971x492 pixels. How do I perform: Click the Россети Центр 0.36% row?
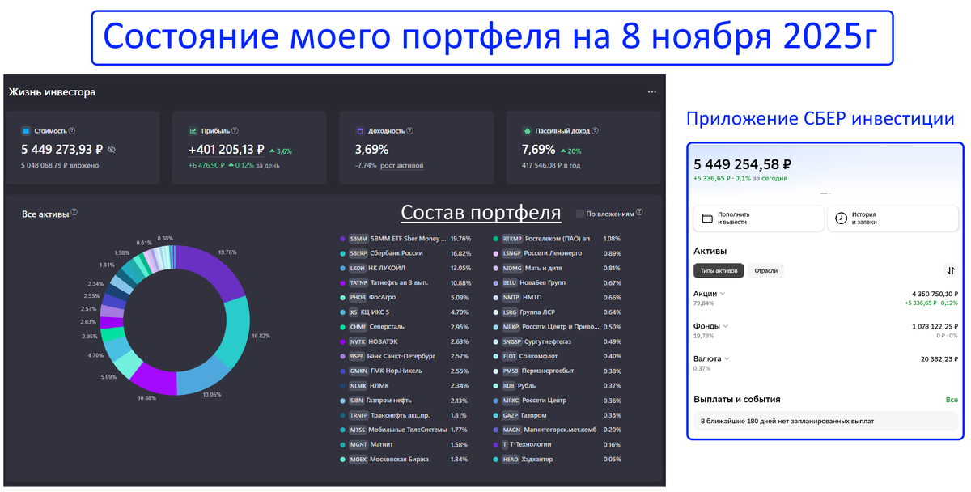coord(558,401)
